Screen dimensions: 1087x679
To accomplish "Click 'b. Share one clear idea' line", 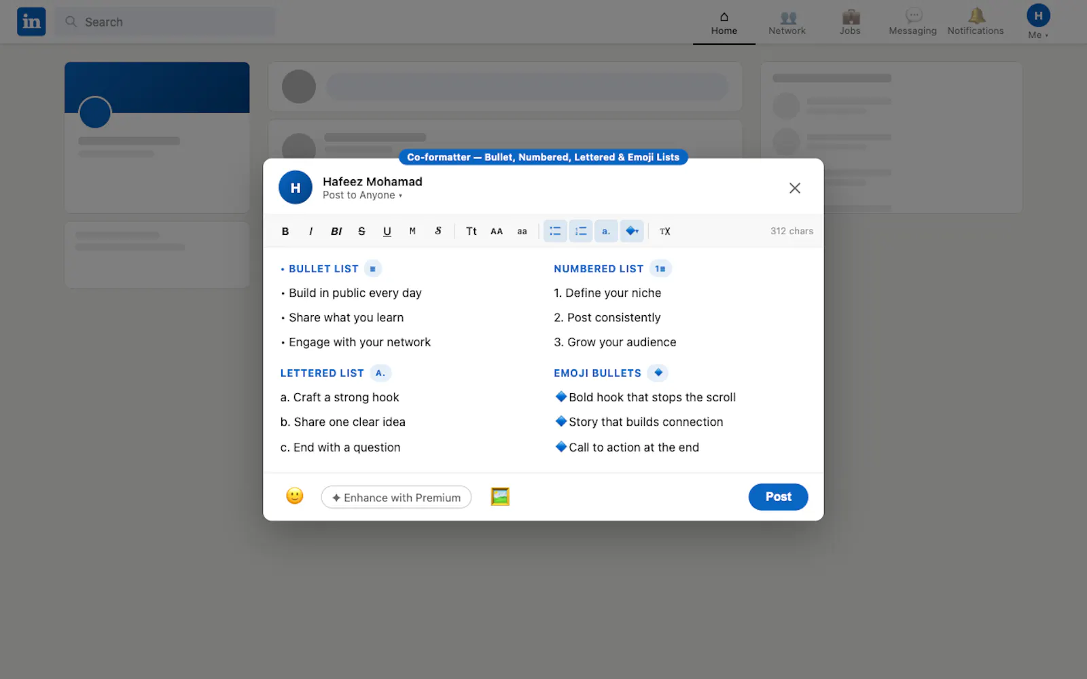I will 343,422.
